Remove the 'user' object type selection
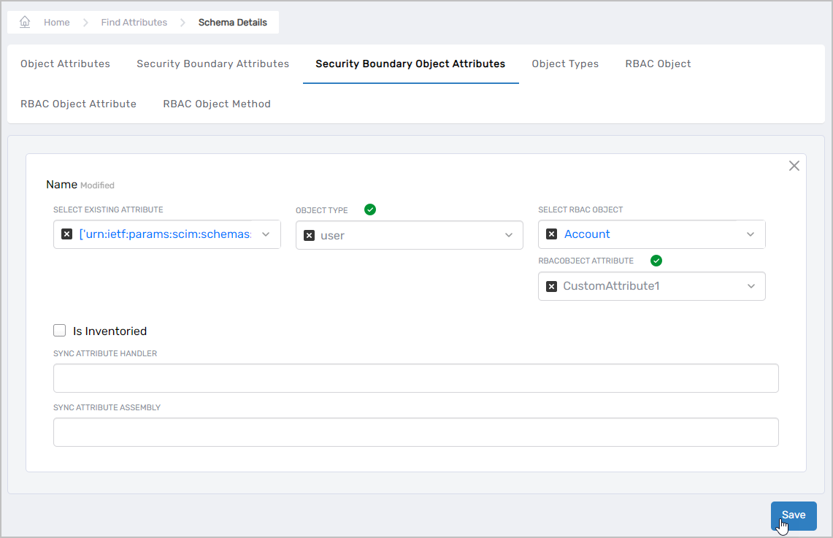833x538 pixels. [309, 236]
